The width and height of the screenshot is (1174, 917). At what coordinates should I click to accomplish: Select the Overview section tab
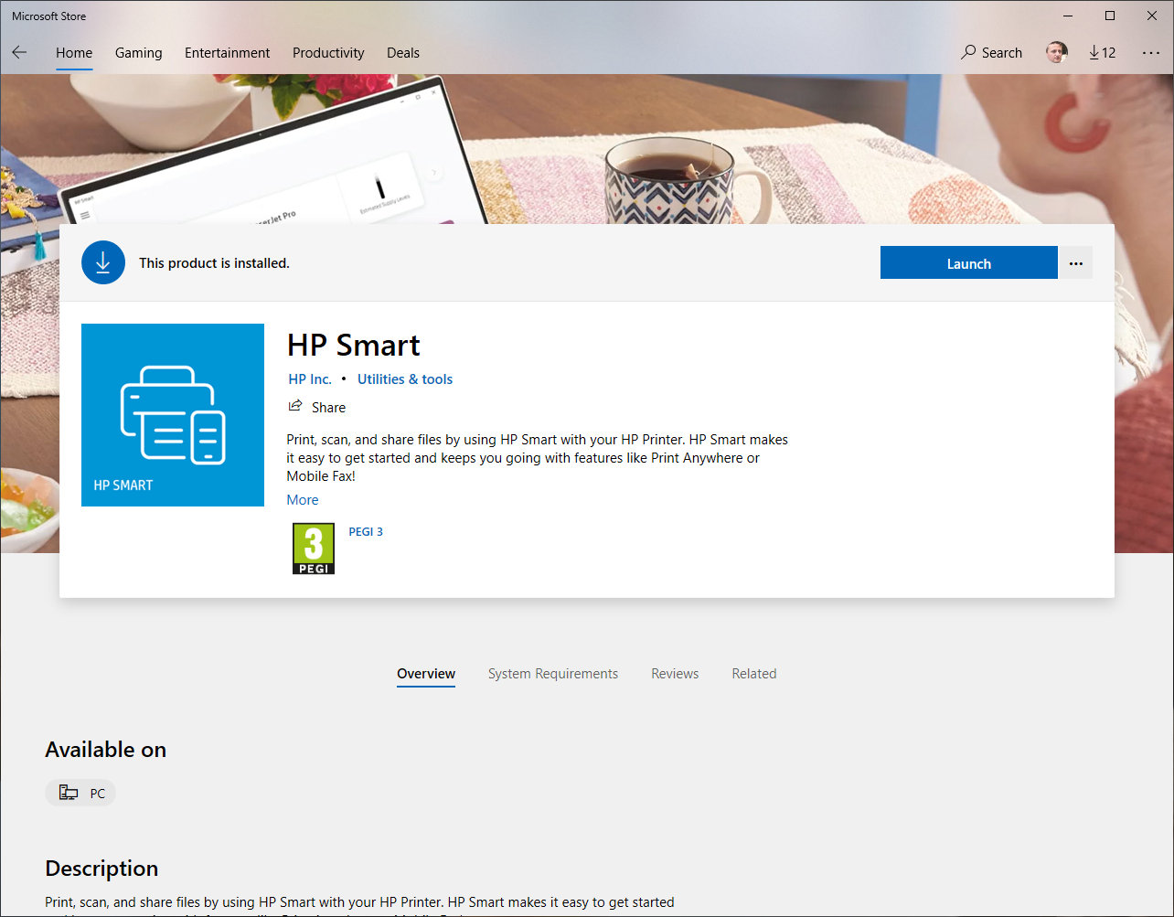coord(426,674)
